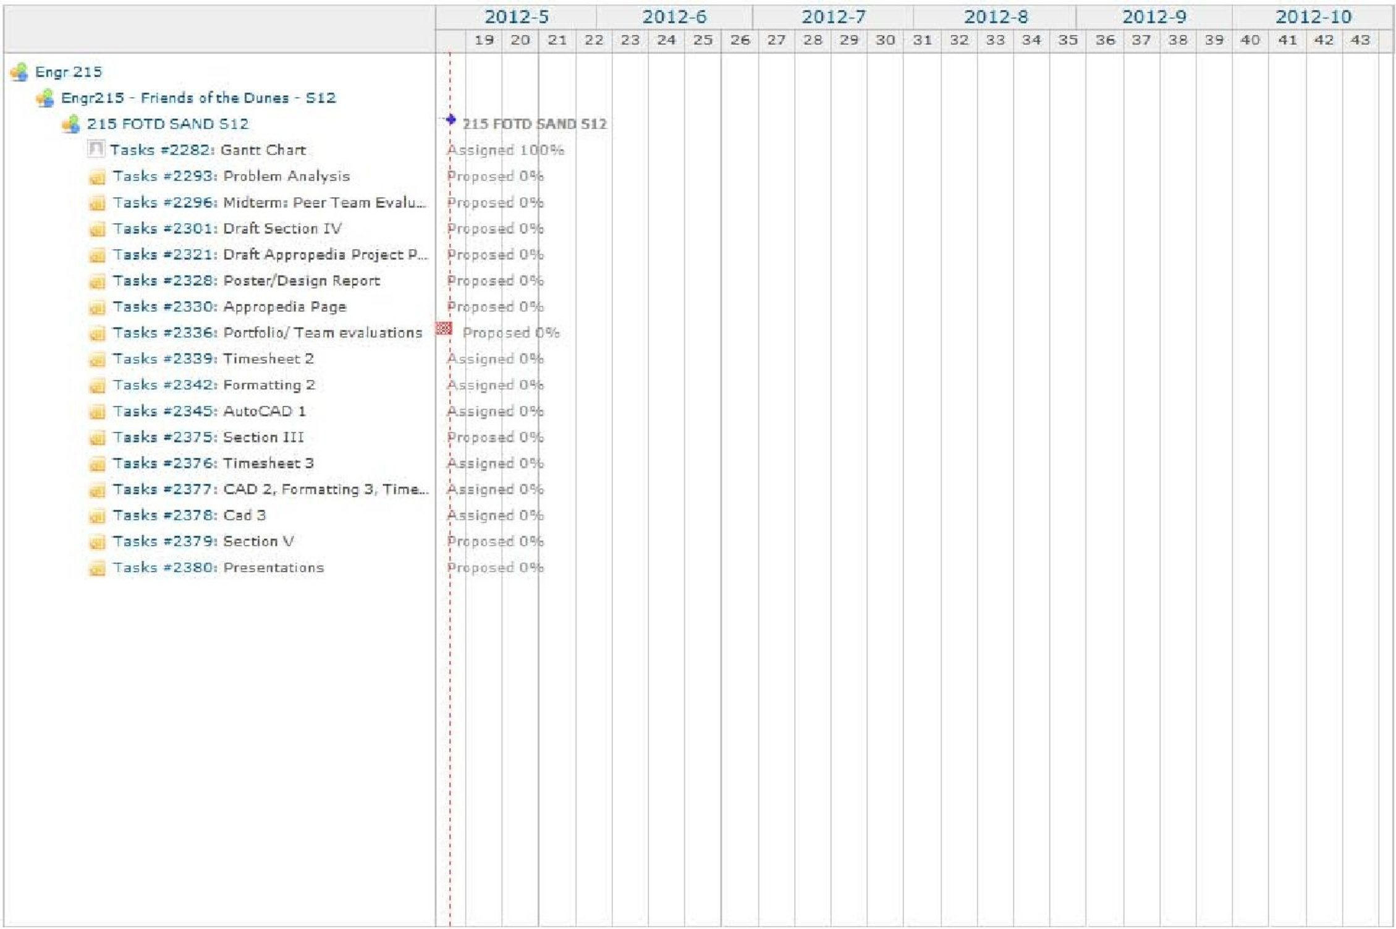
Task: Open Tasks #2330: Appropedia Page
Action: click(x=230, y=307)
